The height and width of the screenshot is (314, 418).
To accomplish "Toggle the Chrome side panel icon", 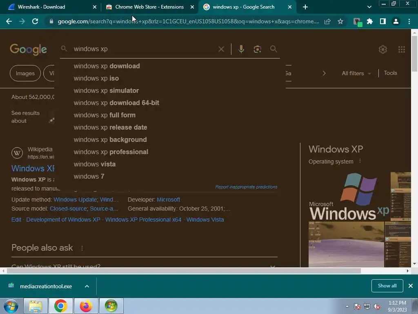I will (383, 21).
